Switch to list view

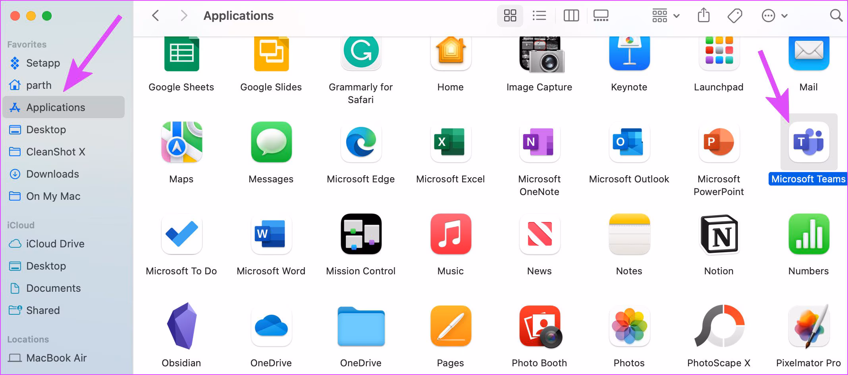coord(539,16)
